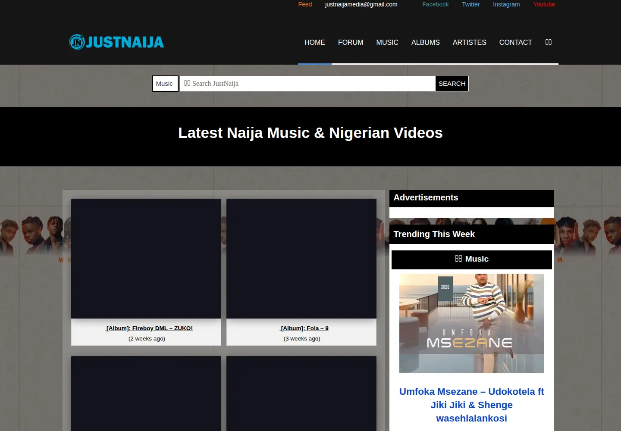Screen dimensions: 621x431
Task: Click the Fola 9 album cover
Action: point(301,259)
